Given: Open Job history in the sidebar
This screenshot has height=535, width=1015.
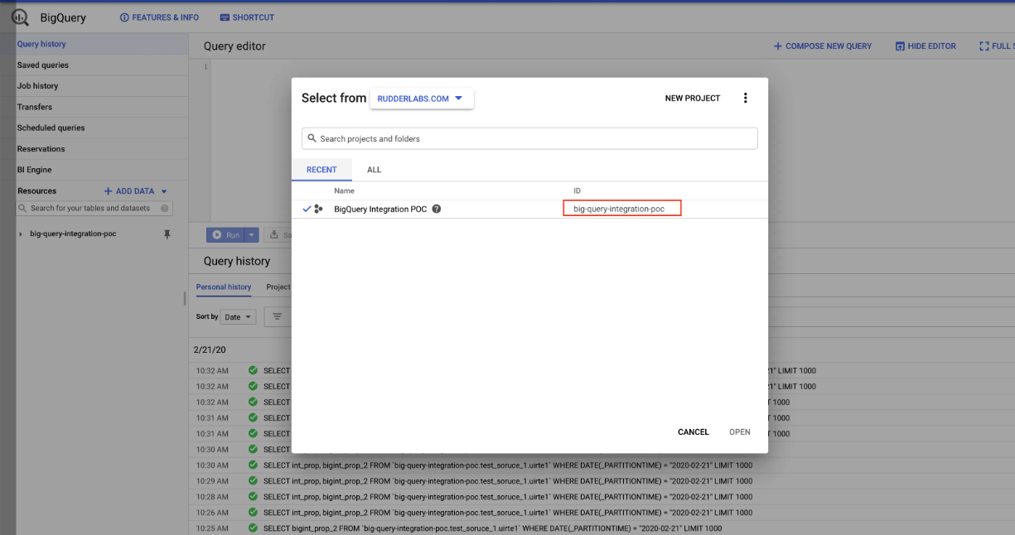Looking at the screenshot, I should pyautogui.click(x=37, y=86).
